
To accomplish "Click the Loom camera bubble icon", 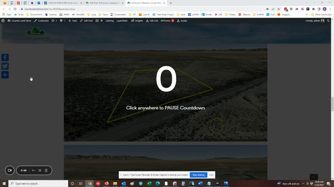I will pos(10,170).
